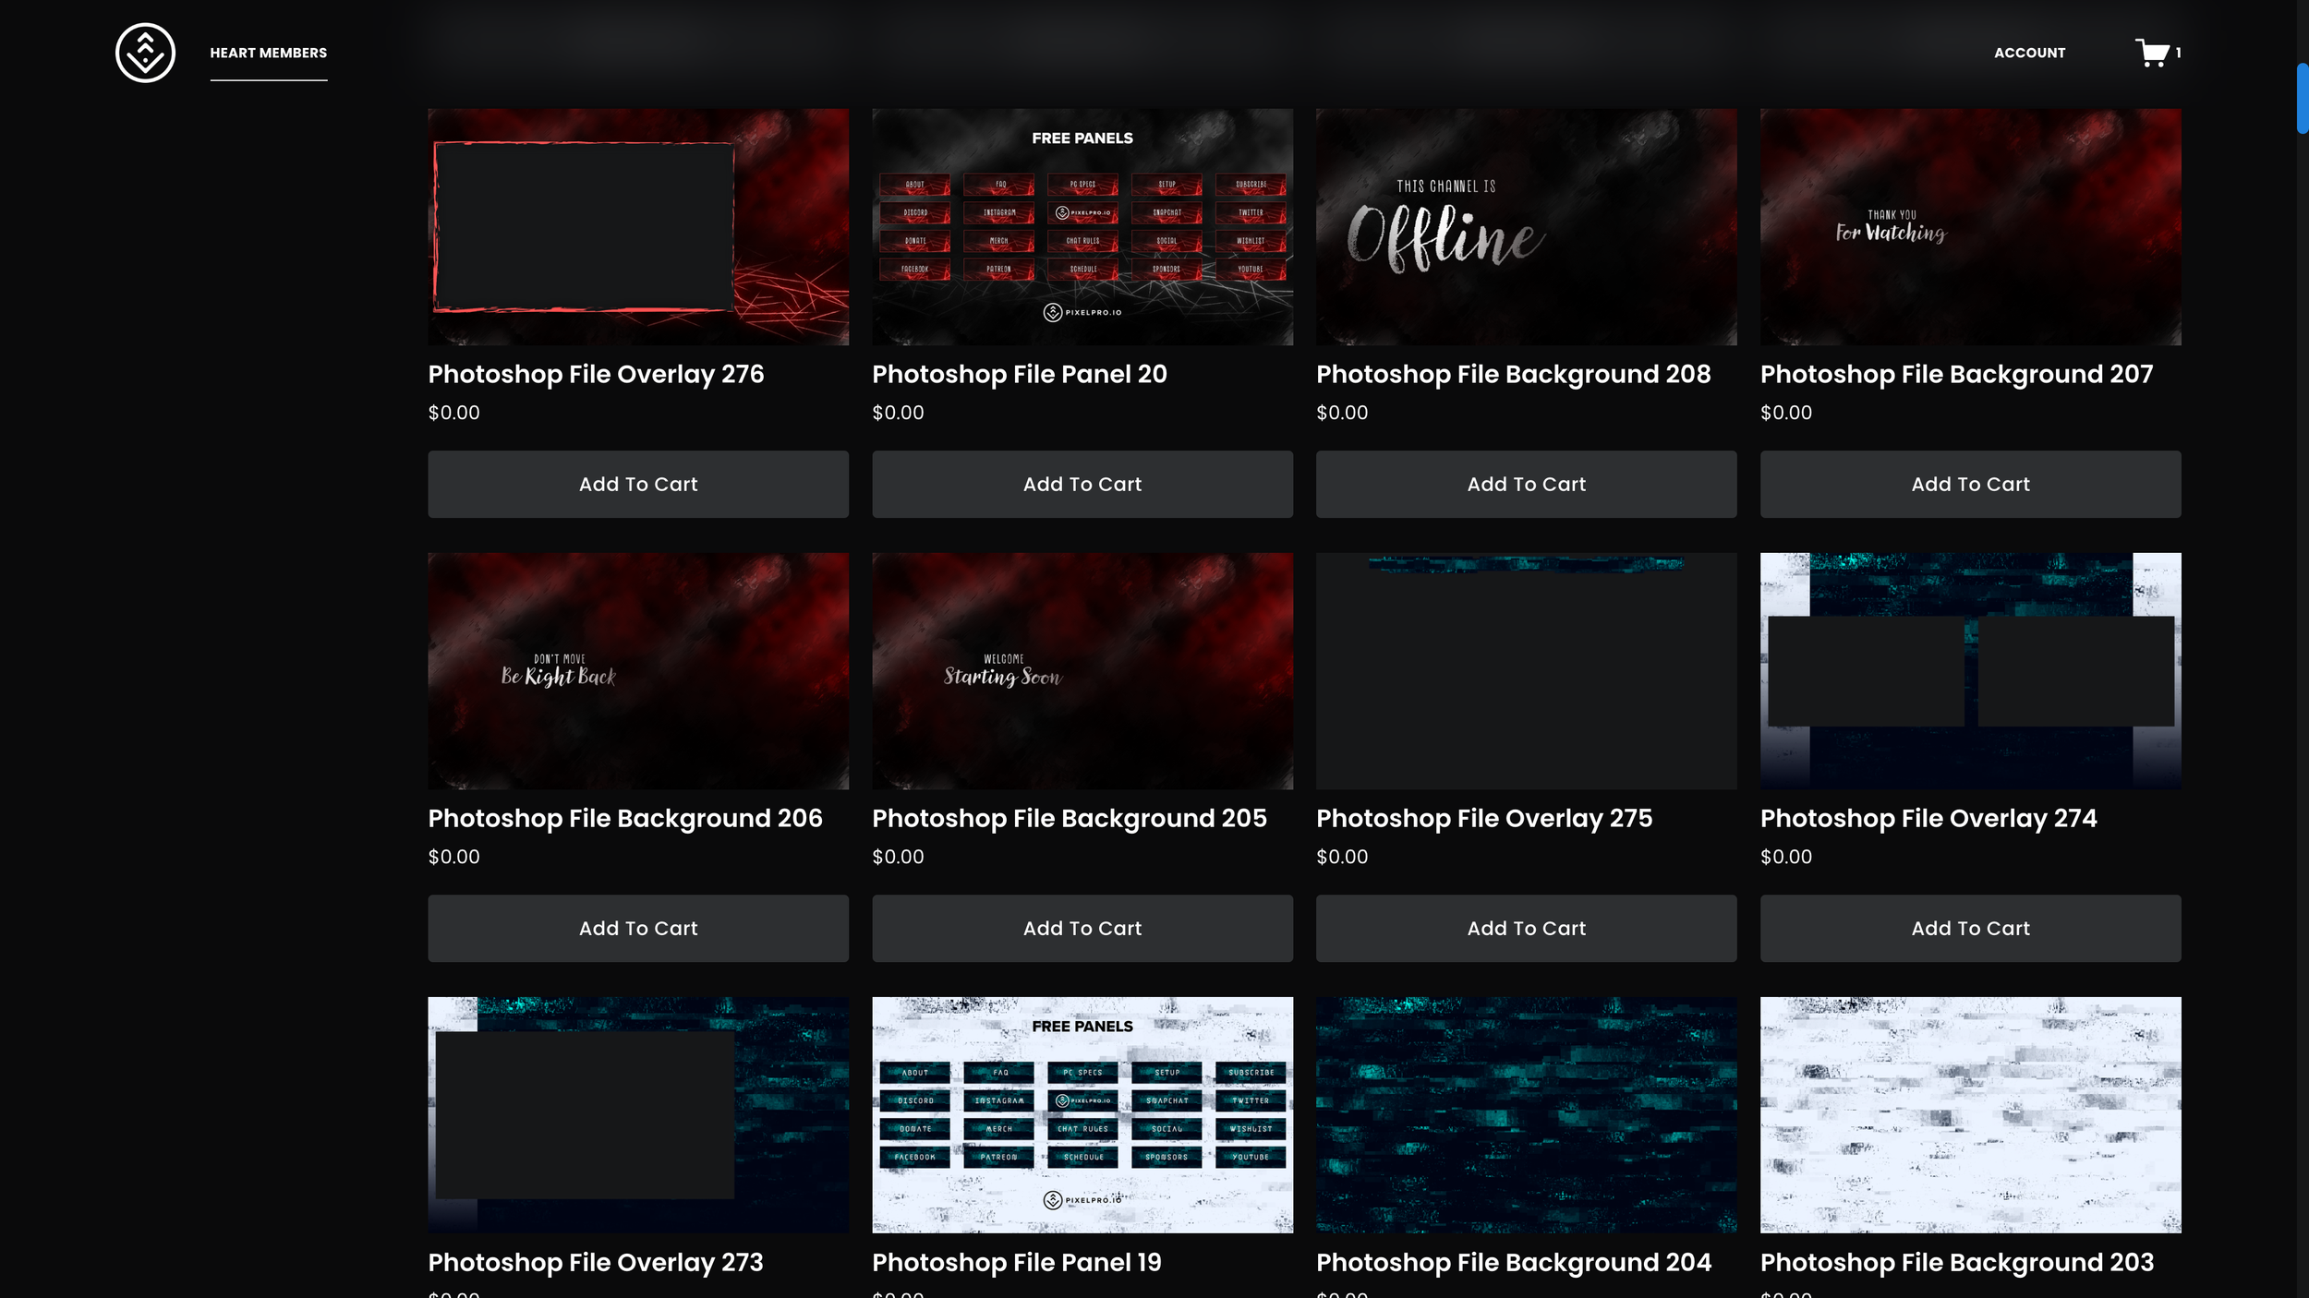Add Photoshop File Background 208 to cart
The width and height of the screenshot is (2309, 1298).
pyautogui.click(x=1526, y=484)
